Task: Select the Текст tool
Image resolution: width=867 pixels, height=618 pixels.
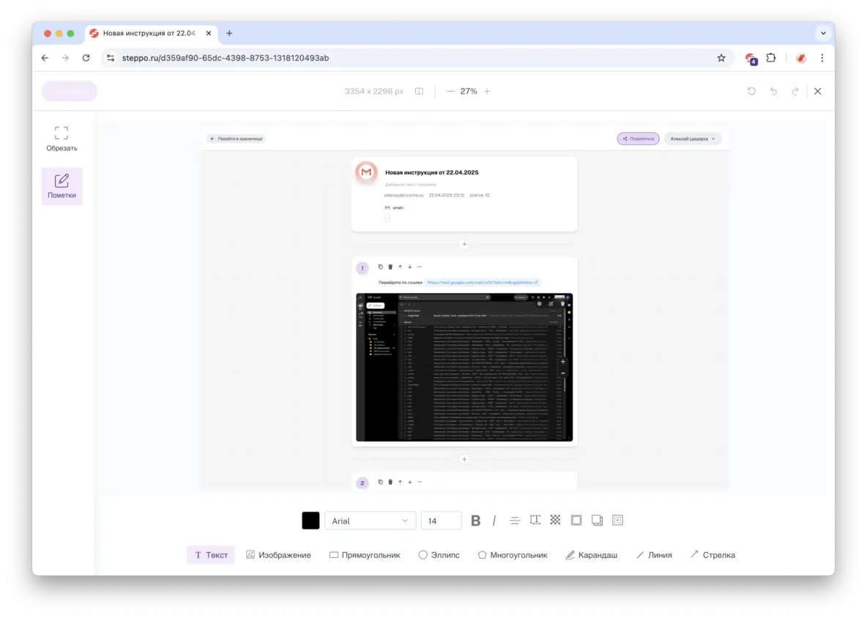Action: pos(210,554)
